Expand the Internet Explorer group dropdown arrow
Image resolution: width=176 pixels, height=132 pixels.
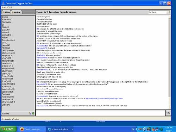click(73, 129)
